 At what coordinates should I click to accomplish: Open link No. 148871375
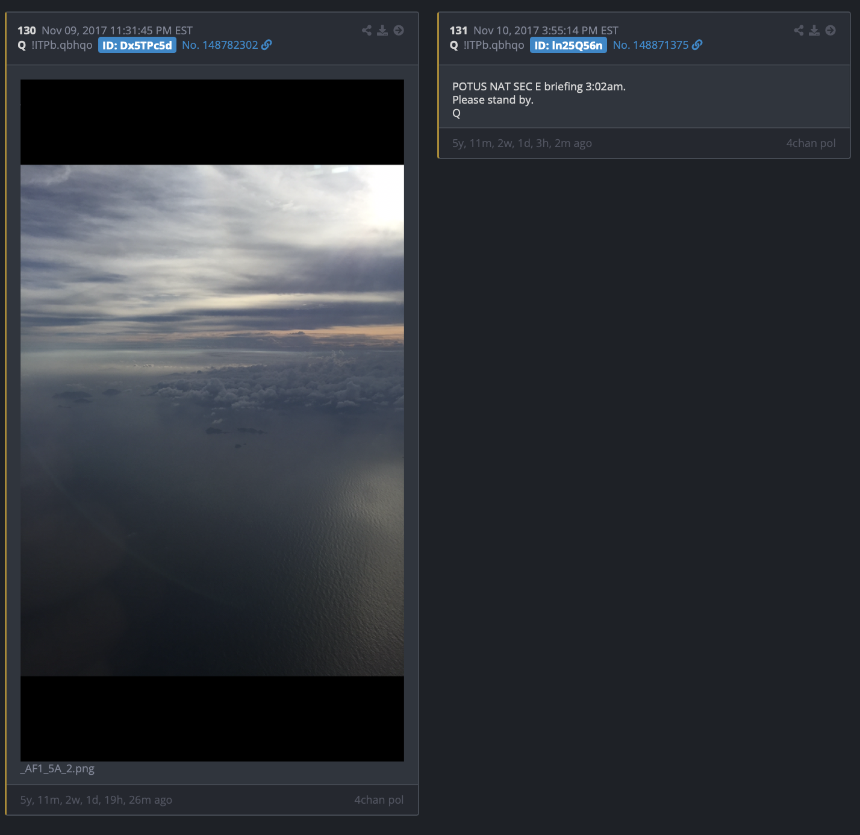658,45
